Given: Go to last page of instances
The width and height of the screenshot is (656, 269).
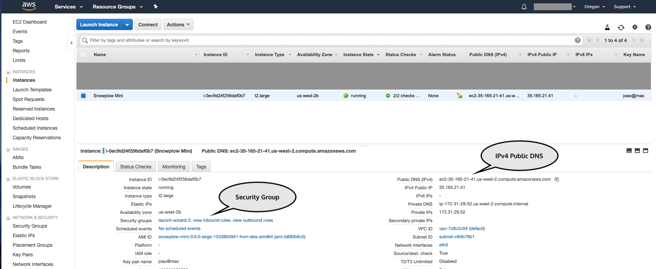Looking at the screenshot, I should pyautogui.click(x=642, y=40).
